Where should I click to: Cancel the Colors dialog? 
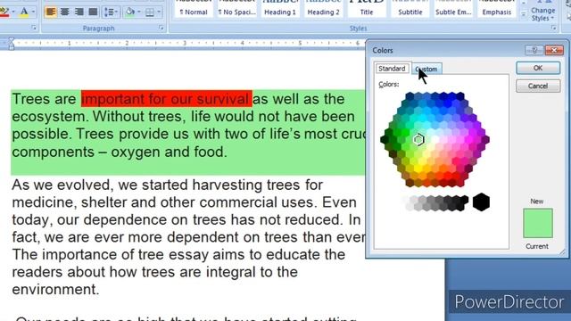[538, 86]
